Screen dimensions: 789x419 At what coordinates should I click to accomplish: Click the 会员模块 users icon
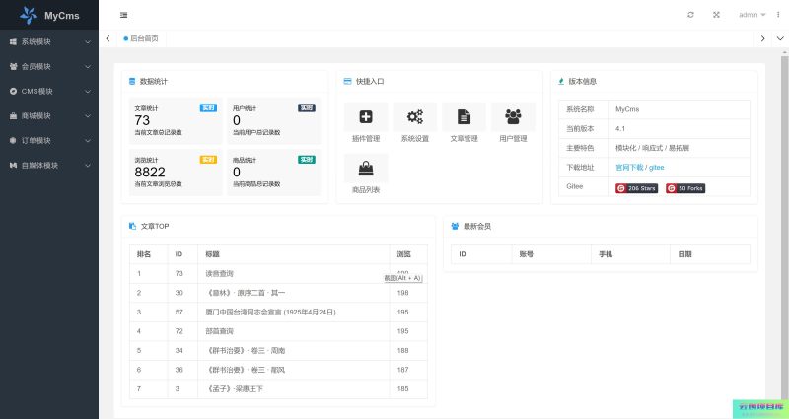(x=13, y=66)
